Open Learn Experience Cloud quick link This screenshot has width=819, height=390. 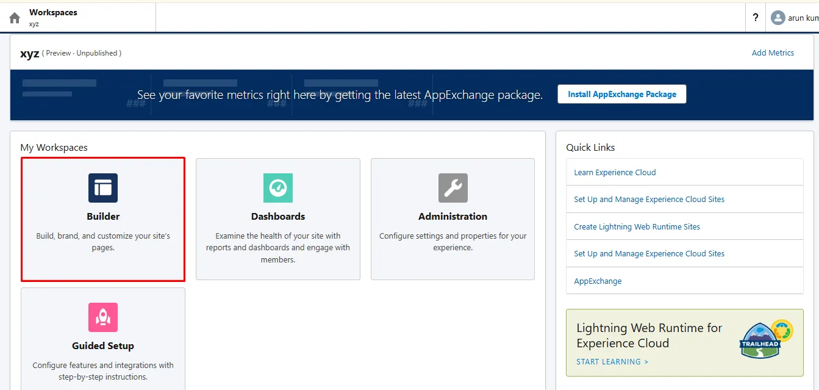(615, 173)
